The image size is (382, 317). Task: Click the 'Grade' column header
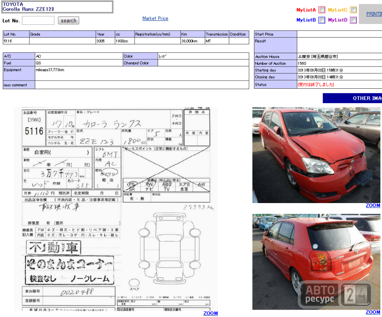[x=63, y=34]
